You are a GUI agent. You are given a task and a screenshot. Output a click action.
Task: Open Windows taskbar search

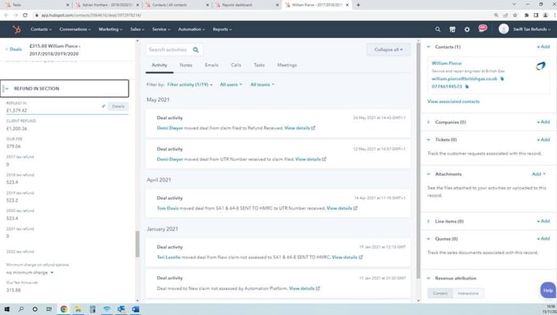tap(21, 309)
